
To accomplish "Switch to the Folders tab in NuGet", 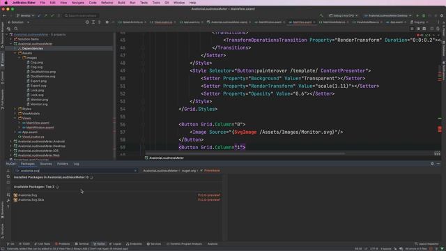I will pyautogui.click(x=63, y=164).
